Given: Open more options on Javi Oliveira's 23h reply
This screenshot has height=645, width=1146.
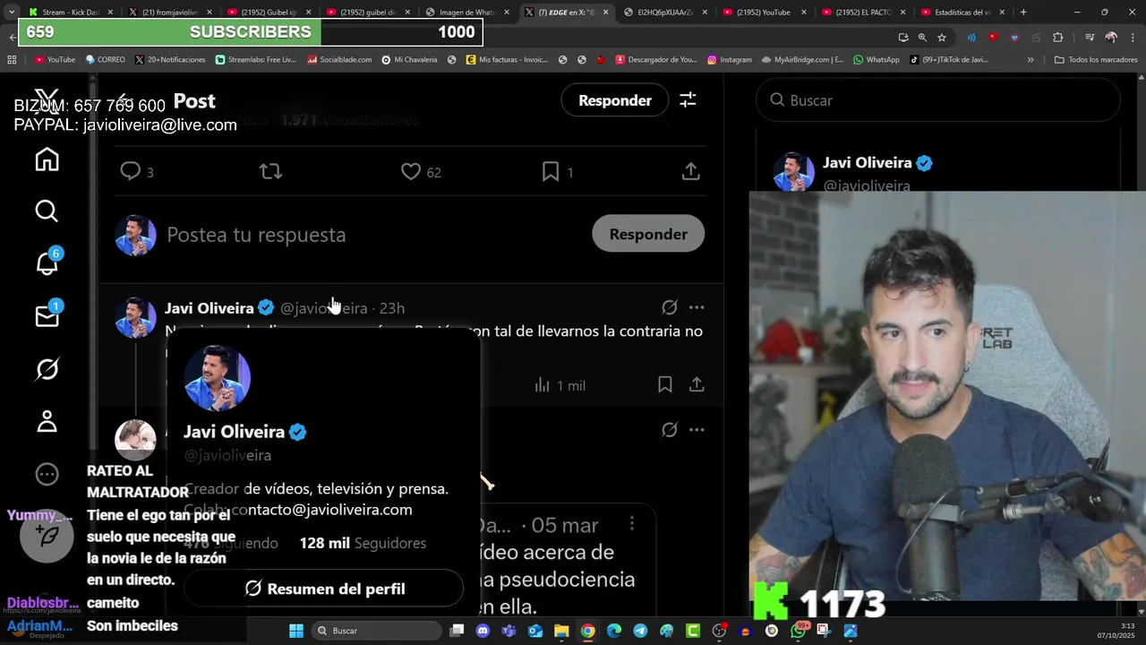Looking at the screenshot, I should coord(697,307).
